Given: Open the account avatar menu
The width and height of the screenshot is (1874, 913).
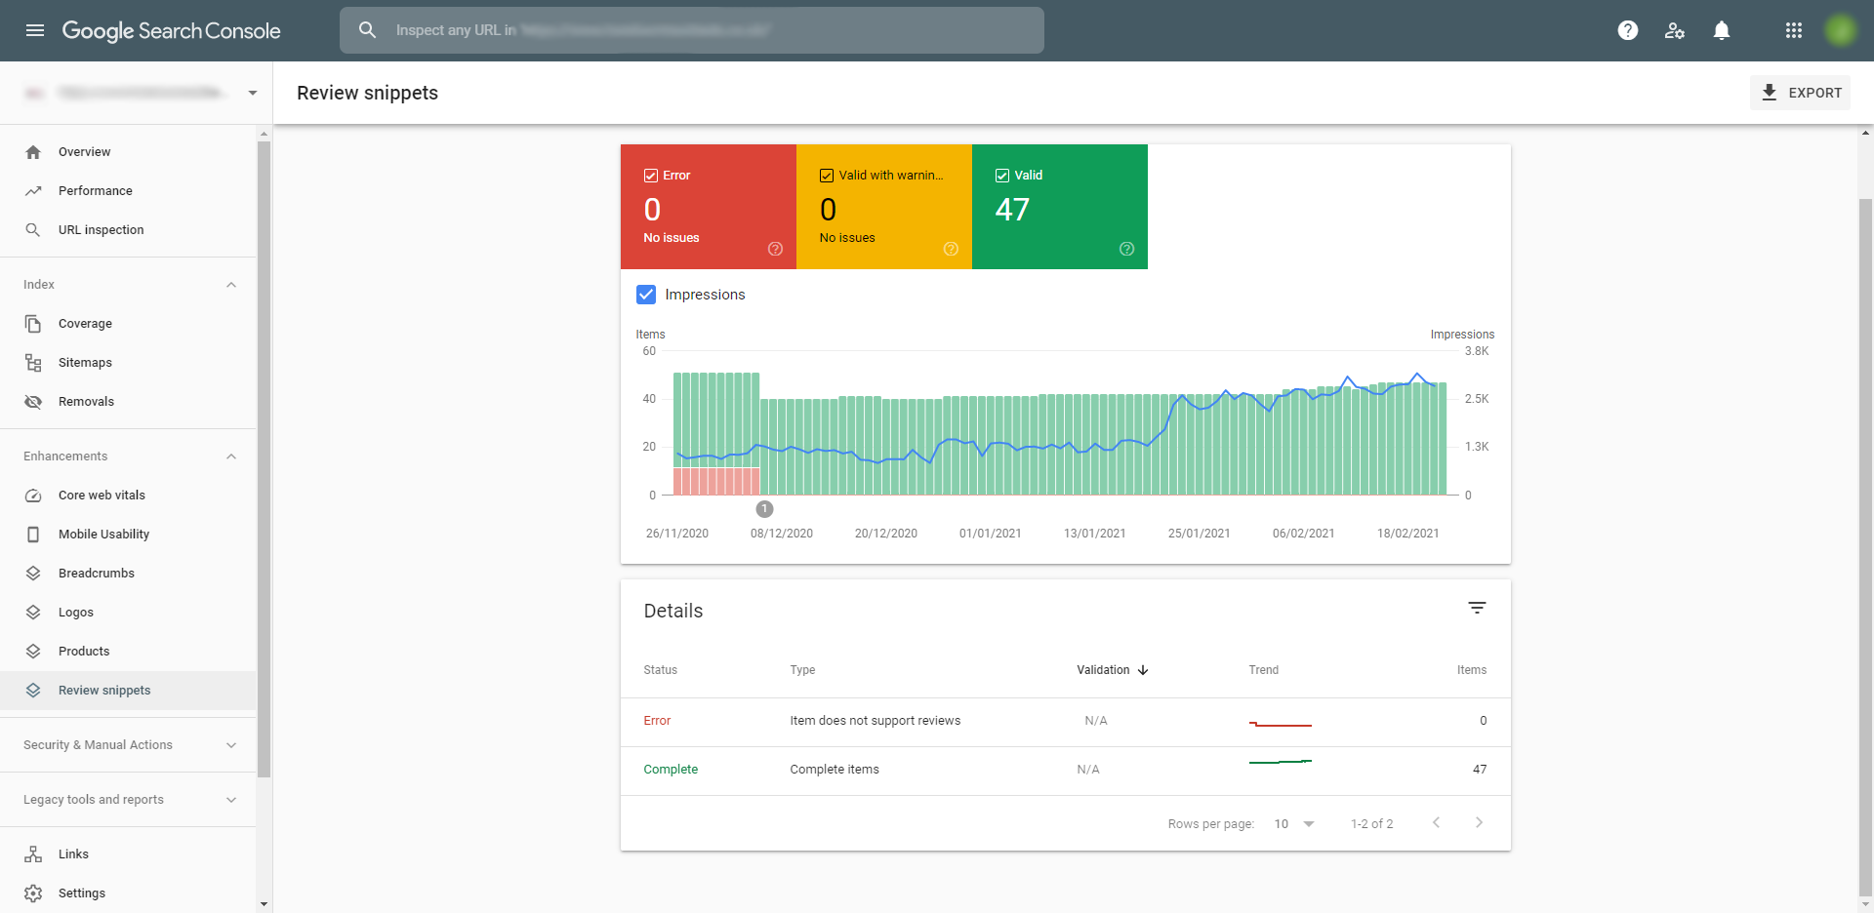Looking at the screenshot, I should (x=1841, y=30).
